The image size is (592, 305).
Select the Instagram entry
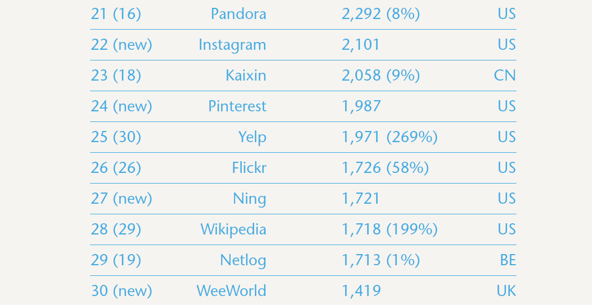232,45
